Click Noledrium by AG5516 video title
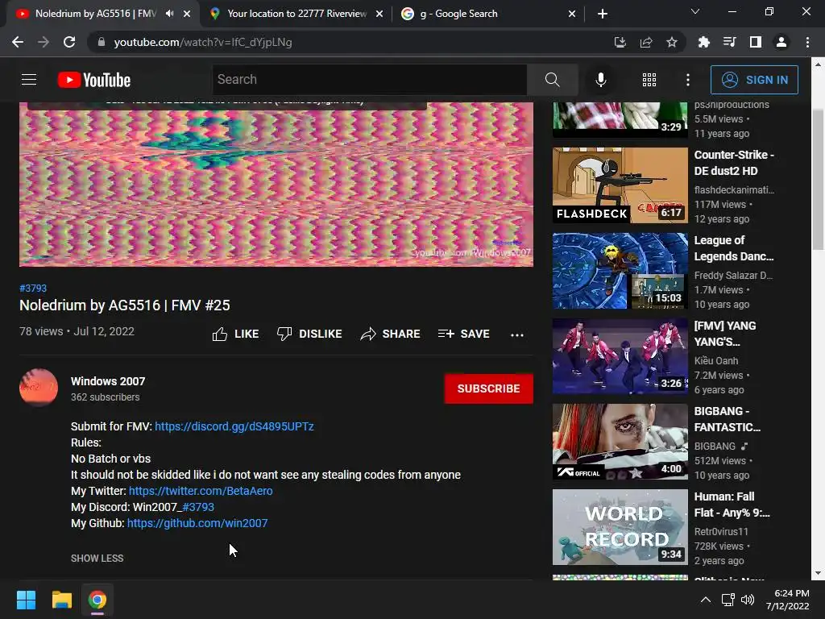The width and height of the screenshot is (825, 619). (125, 305)
